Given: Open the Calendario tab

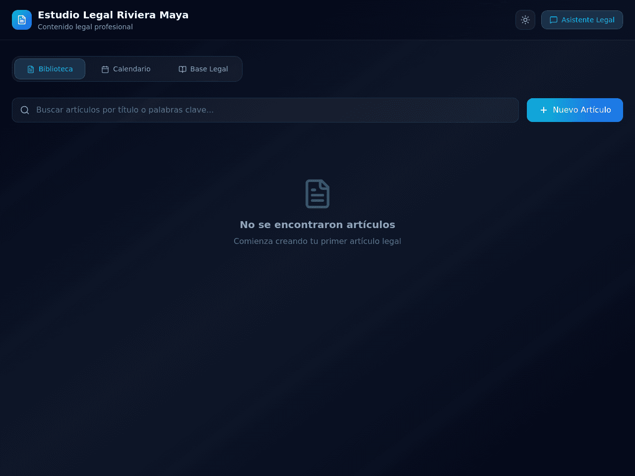Looking at the screenshot, I should click(x=126, y=69).
